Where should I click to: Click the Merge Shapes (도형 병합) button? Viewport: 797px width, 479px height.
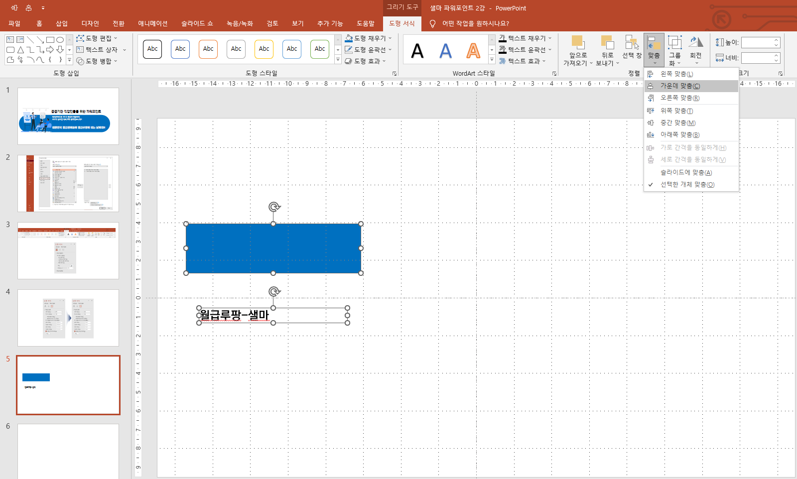click(x=97, y=61)
